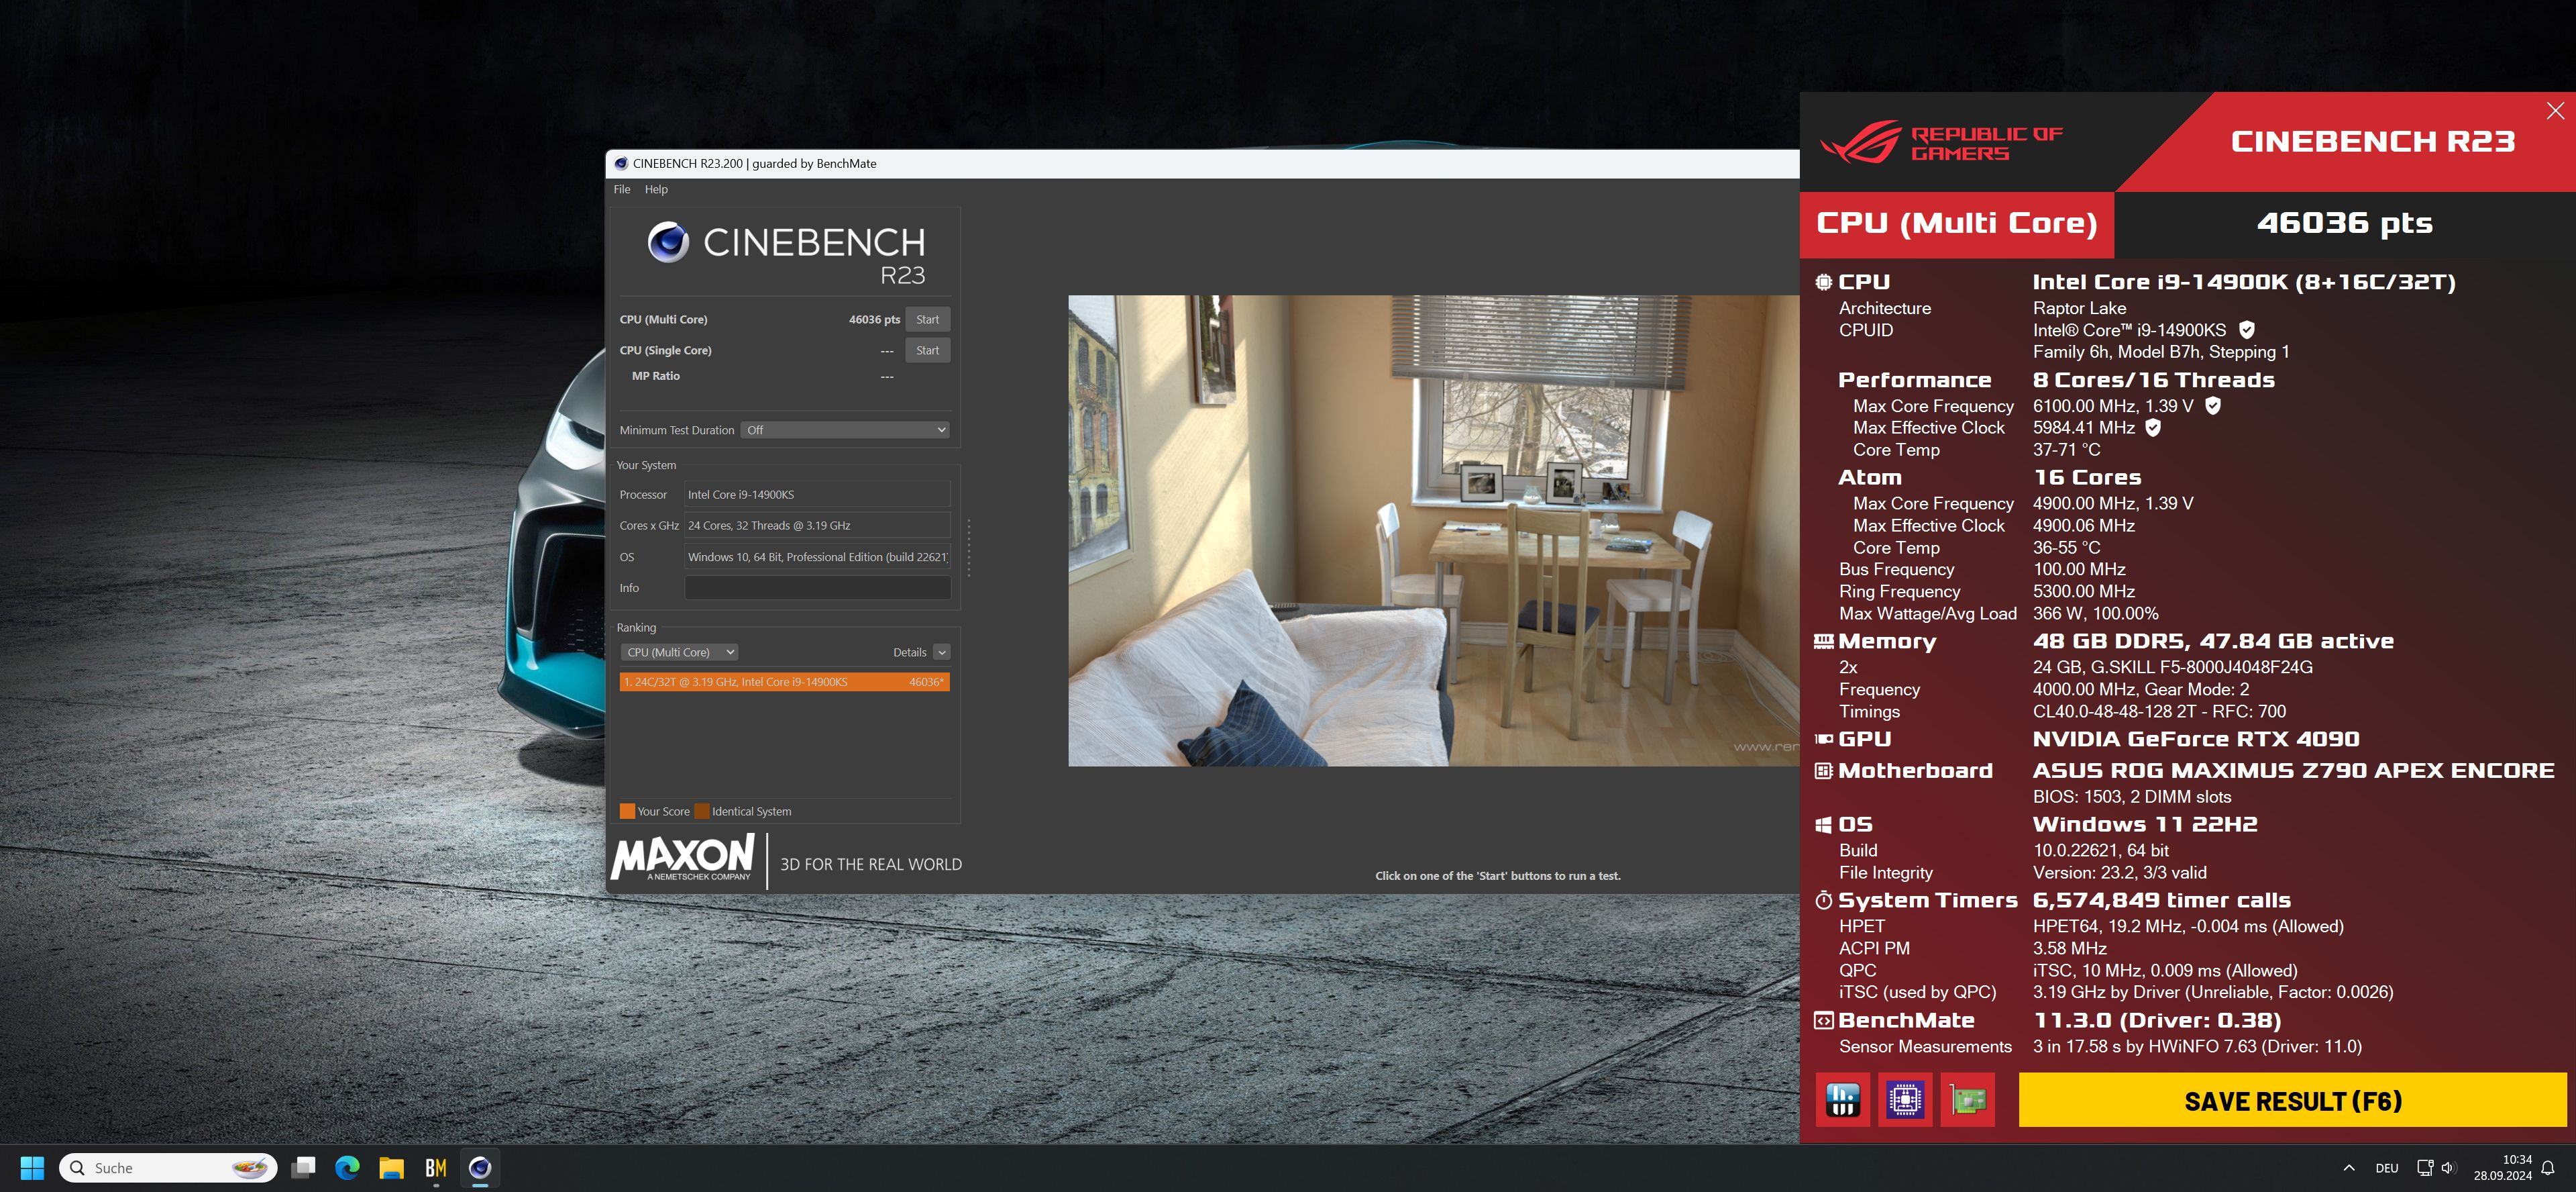Click the System Timers stopwatch icon

point(1824,900)
